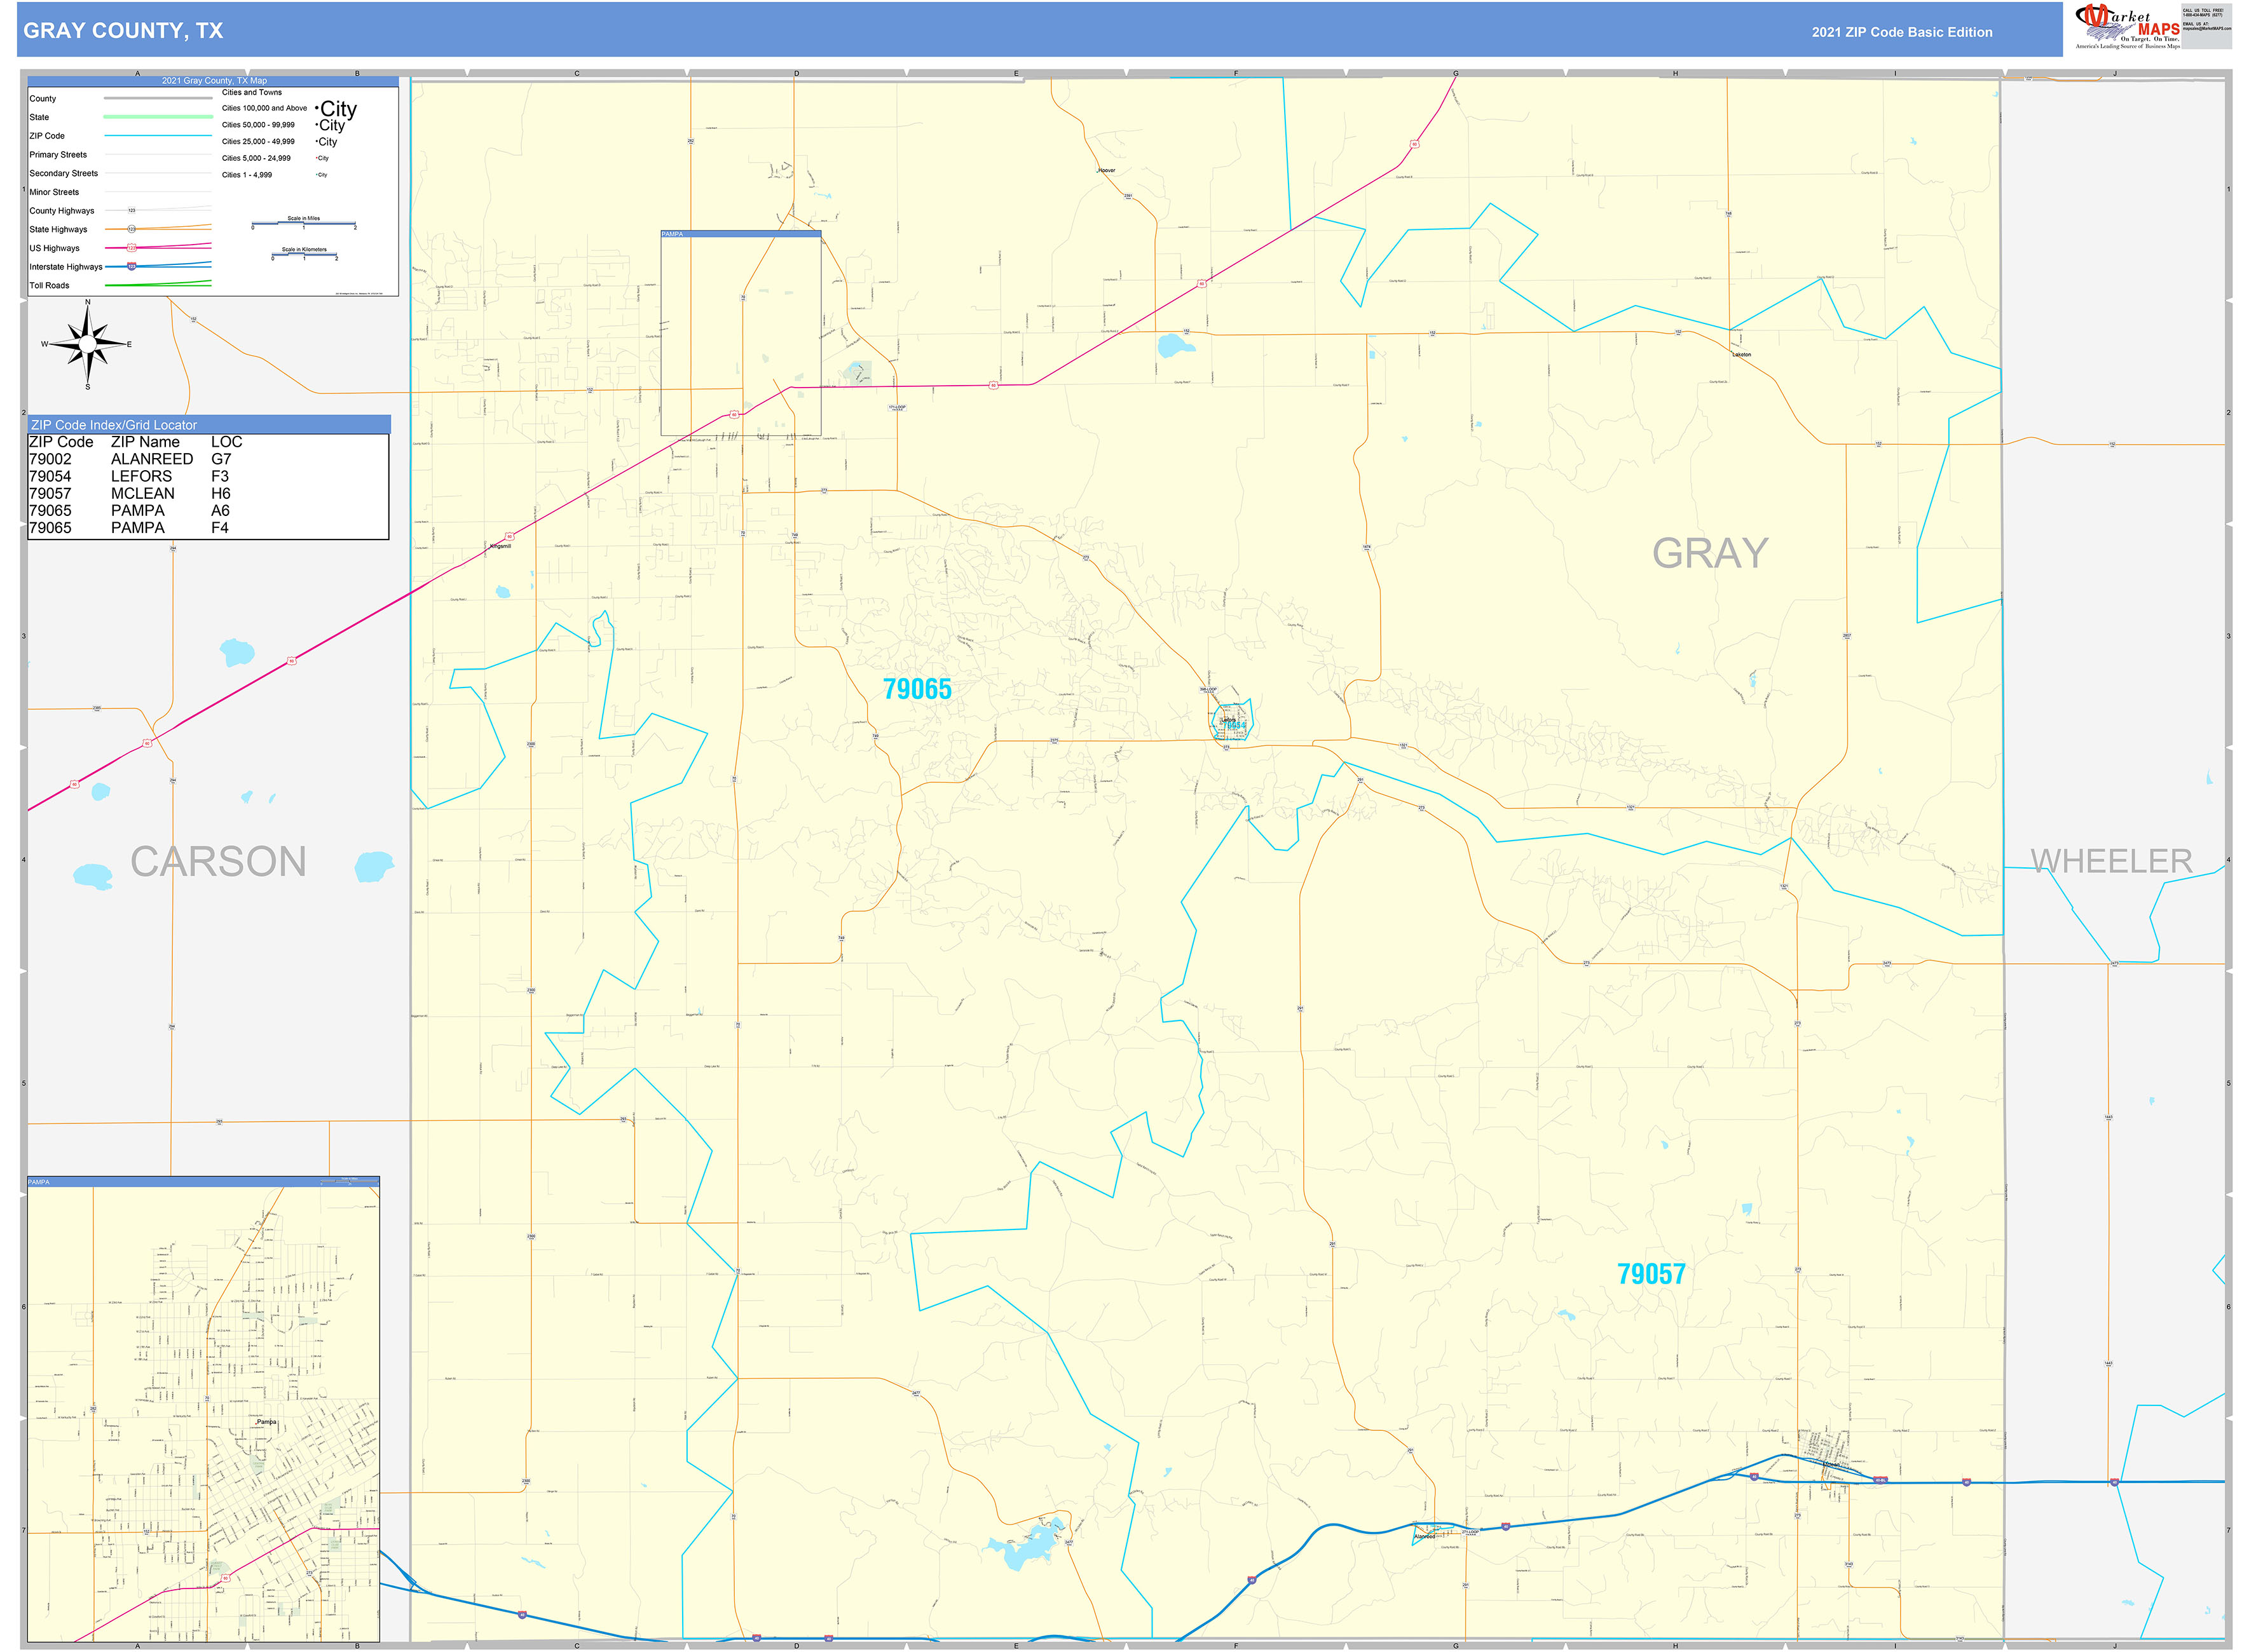Image resolution: width=2249 pixels, height=1652 pixels.
Task: Click the State Highways circle marker in legend
Action: click(131, 229)
